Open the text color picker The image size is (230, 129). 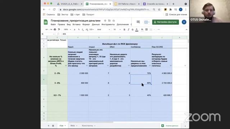point(137,29)
